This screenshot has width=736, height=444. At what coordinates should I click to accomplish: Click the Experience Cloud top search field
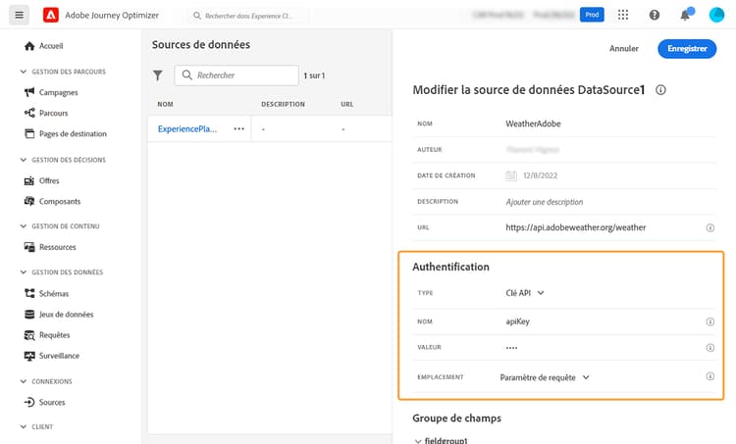[x=248, y=16]
